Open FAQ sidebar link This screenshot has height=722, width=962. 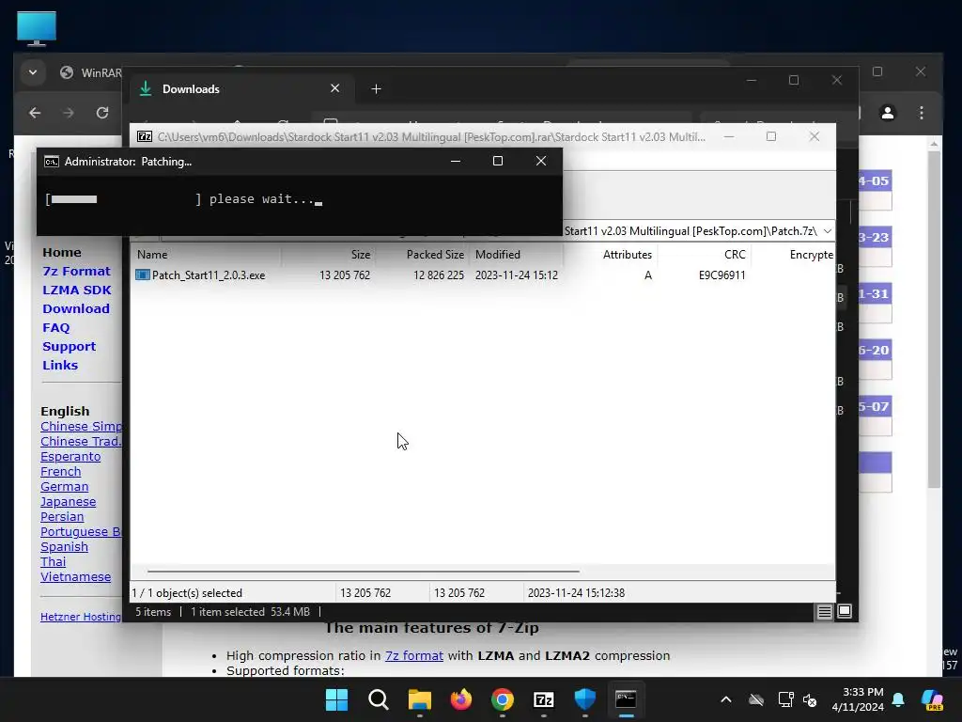[55, 328]
